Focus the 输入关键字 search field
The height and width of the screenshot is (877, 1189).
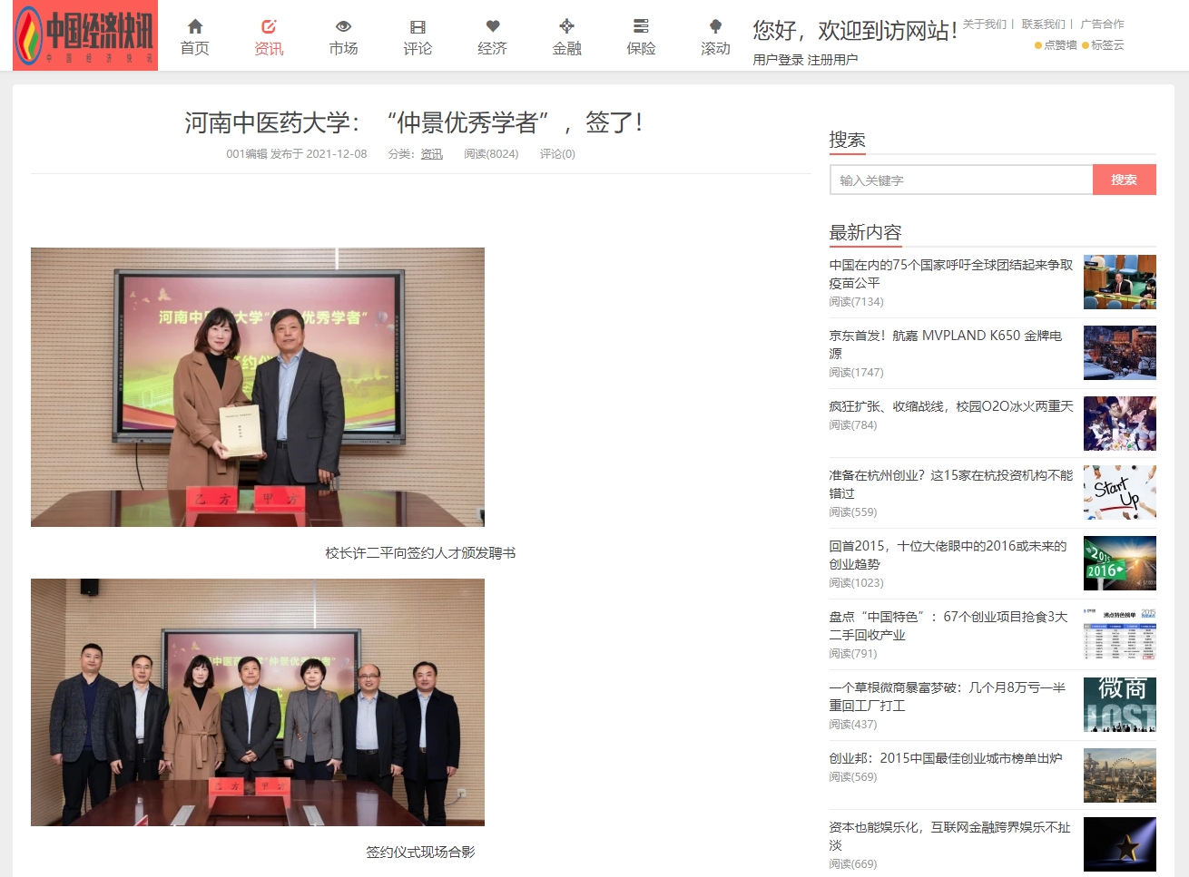[960, 180]
